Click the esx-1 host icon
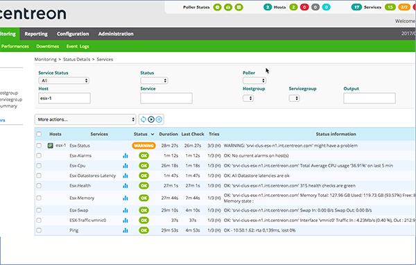 50,146
